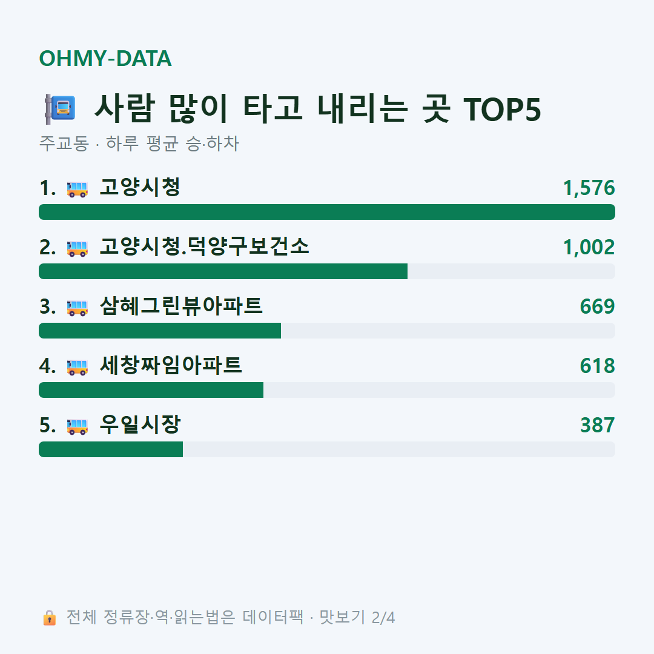Click bus icon next to 삼혜그린뷰아파트
654x654 pixels.
click(x=78, y=308)
